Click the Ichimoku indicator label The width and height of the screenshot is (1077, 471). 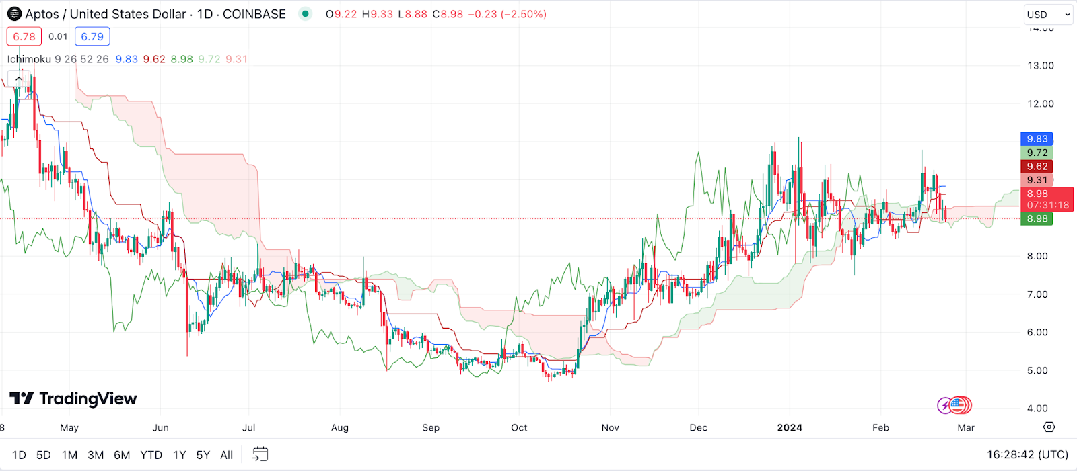click(x=29, y=59)
